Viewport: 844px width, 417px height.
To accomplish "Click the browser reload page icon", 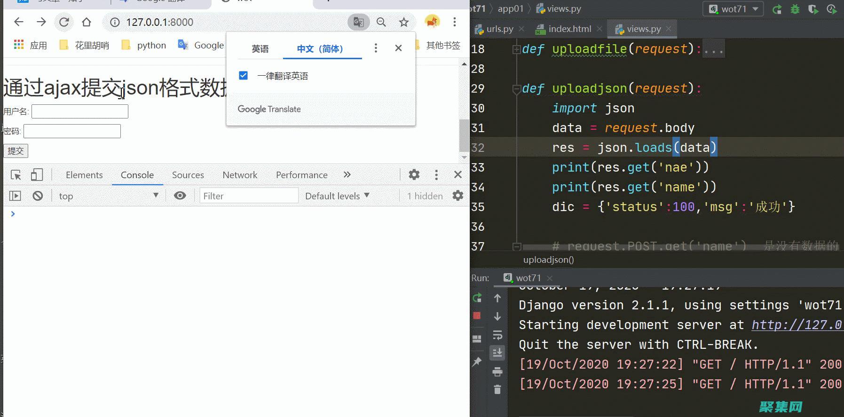I will (x=64, y=22).
